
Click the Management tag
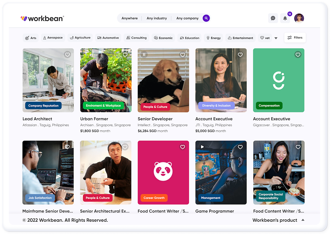coord(210,198)
